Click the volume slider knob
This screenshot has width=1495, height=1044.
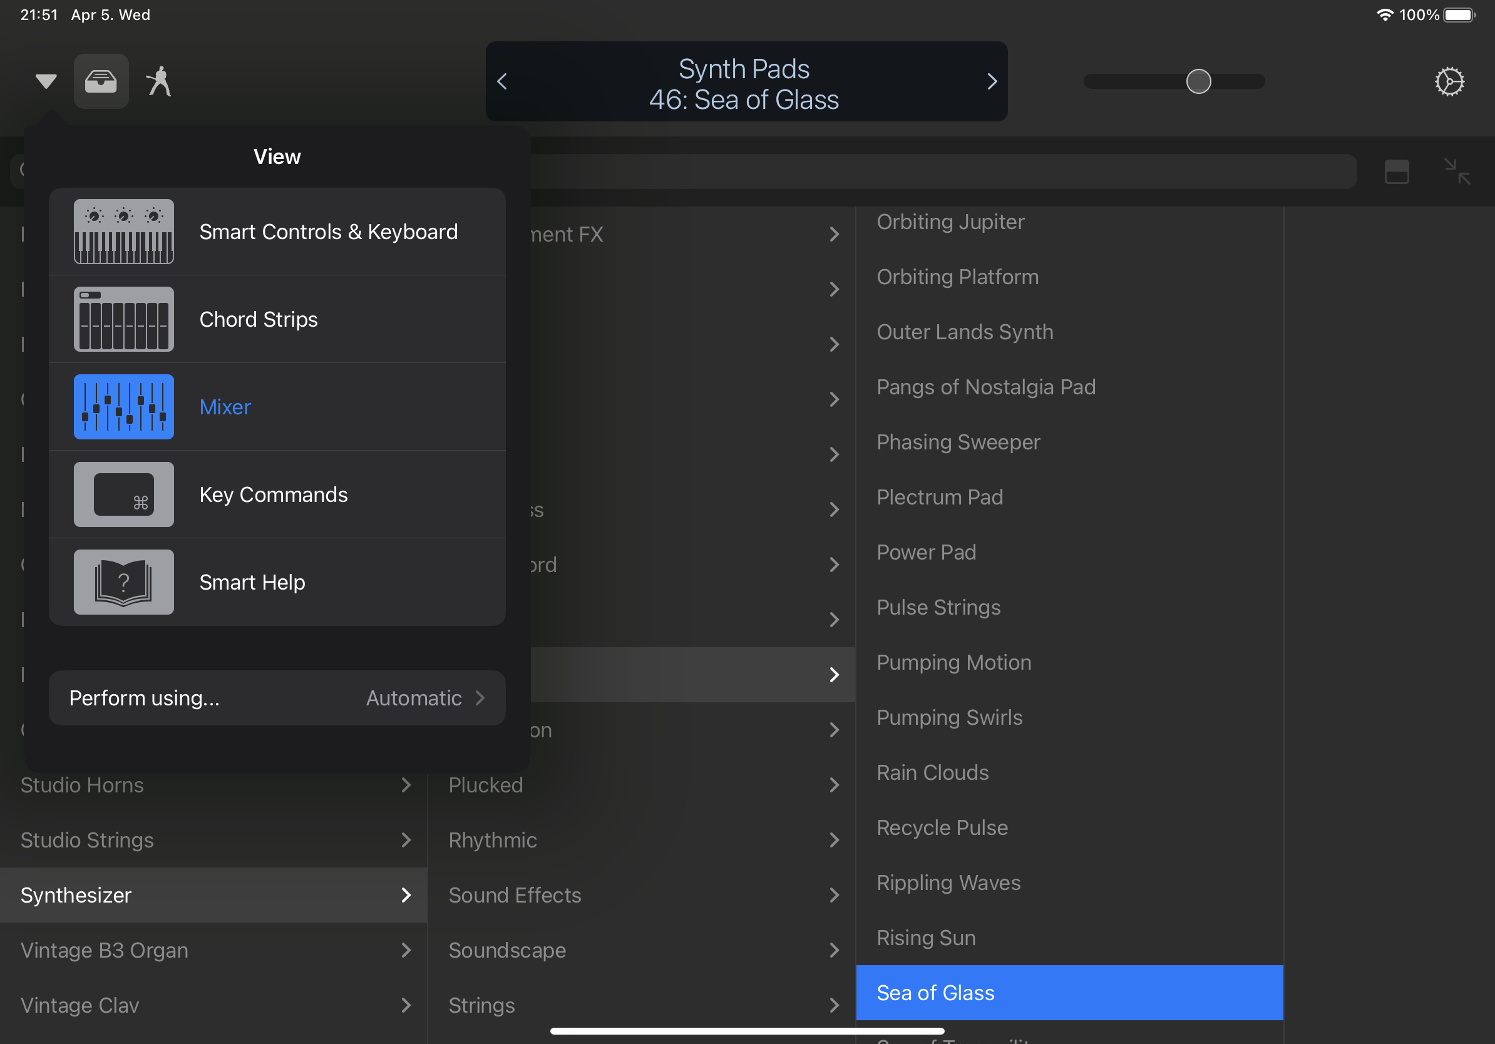[1198, 81]
